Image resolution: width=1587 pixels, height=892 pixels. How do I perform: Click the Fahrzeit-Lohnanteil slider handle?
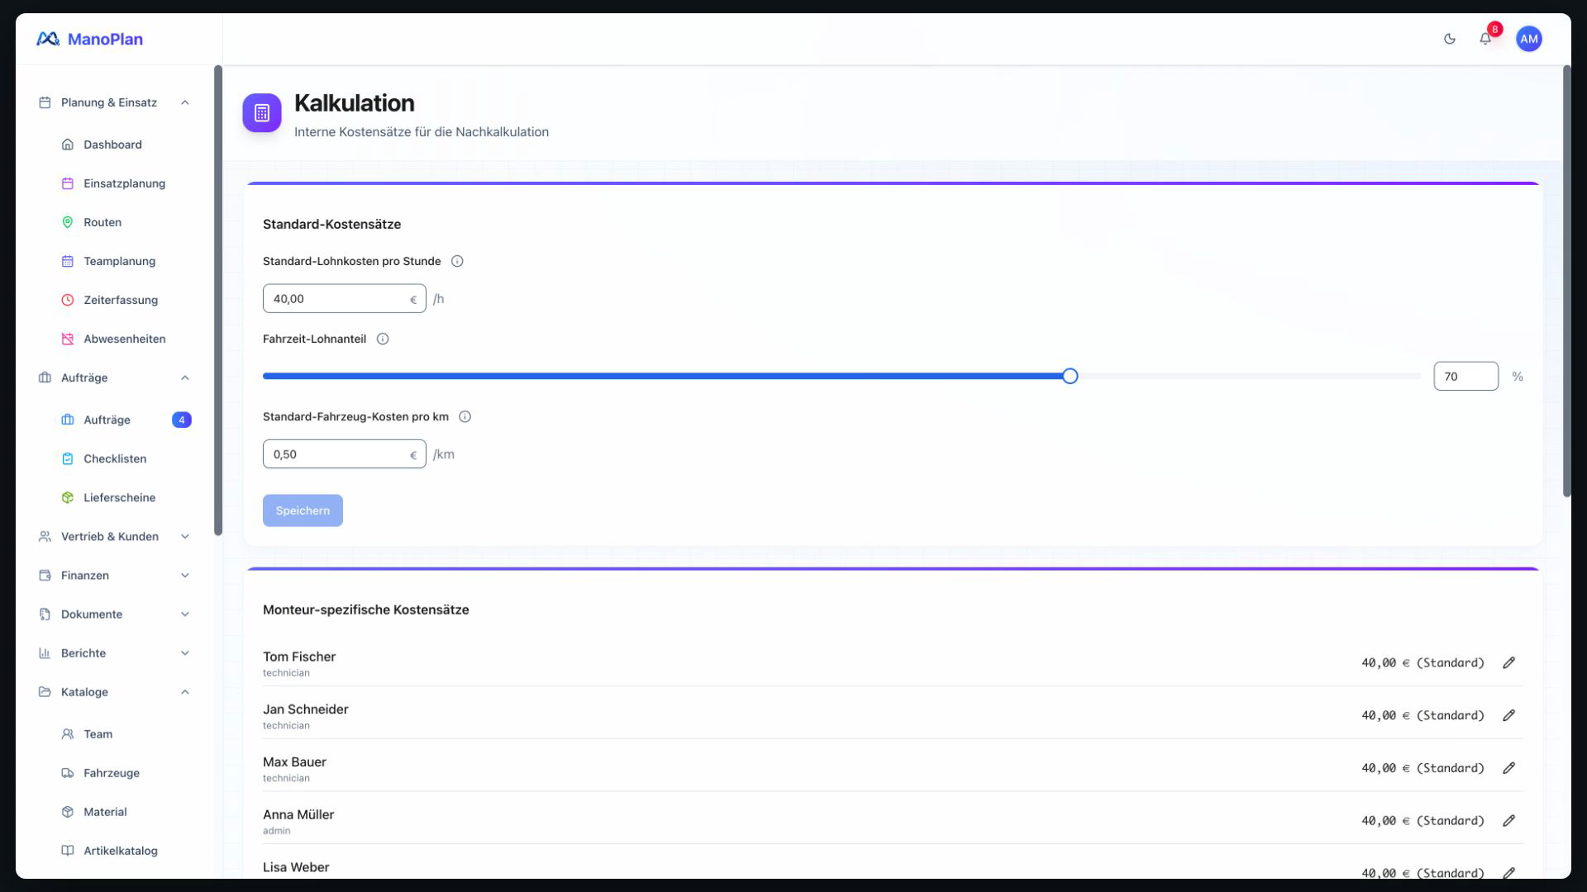(1070, 376)
